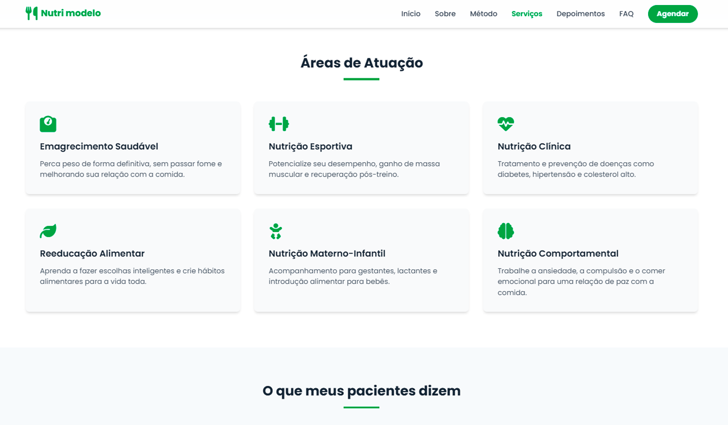Click text starting 'Trabalhe a ansiedade'
The image size is (728, 425).
(x=581, y=281)
